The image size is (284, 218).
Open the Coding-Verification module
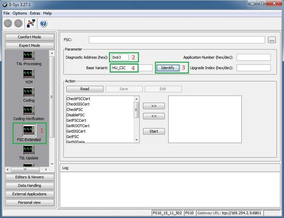pos(29,111)
